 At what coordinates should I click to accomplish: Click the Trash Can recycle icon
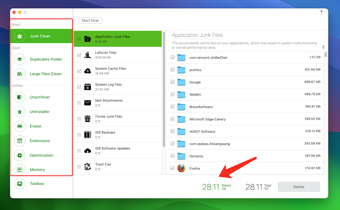tap(88, 166)
